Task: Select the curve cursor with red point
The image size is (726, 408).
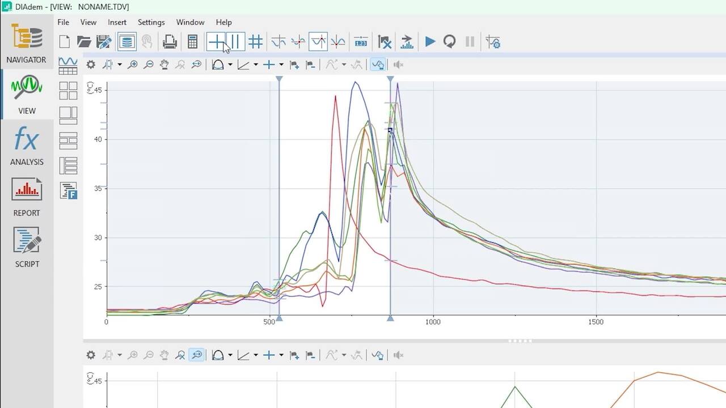Action: point(298,42)
